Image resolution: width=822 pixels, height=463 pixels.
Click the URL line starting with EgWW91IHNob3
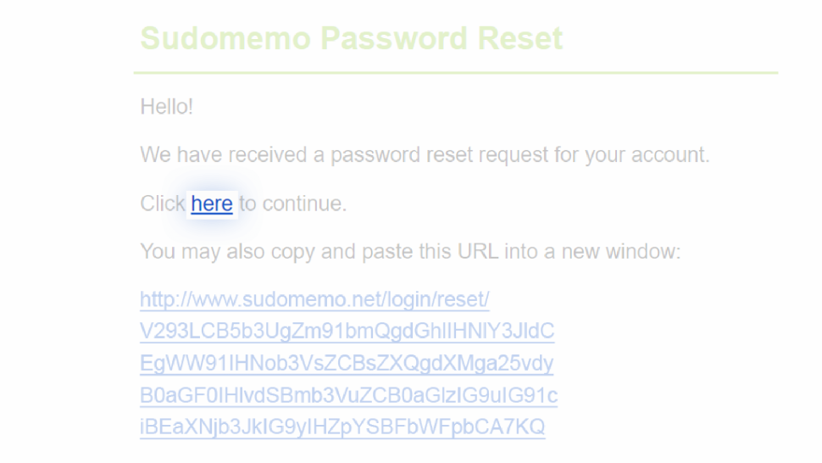[x=347, y=363]
